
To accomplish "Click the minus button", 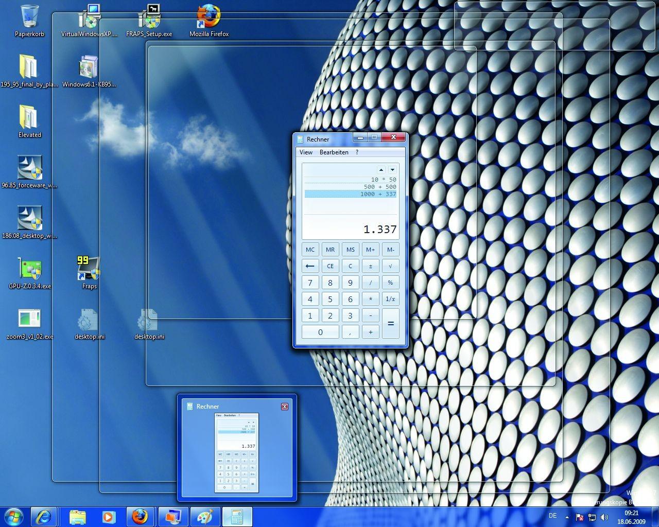I will click(370, 315).
